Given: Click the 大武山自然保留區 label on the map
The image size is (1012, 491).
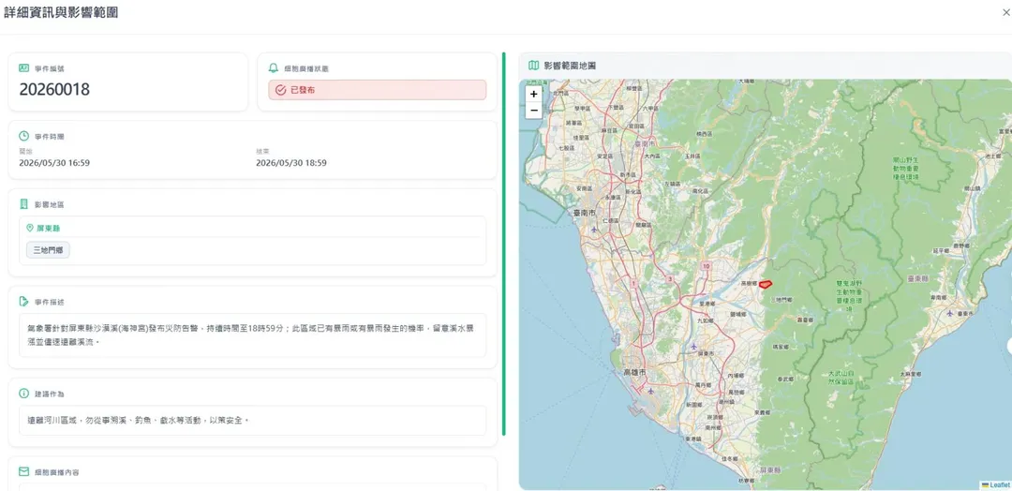Looking at the screenshot, I should tap(841, 378).
